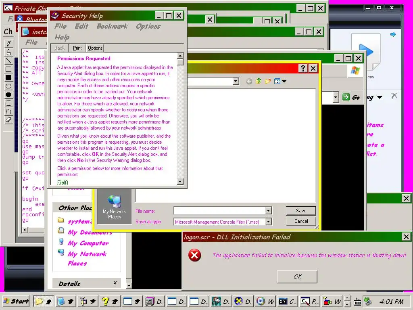The width and height of the screenshot is (413, 310).
Task: Open the Edit menu in Security Help
Action: 81,26
